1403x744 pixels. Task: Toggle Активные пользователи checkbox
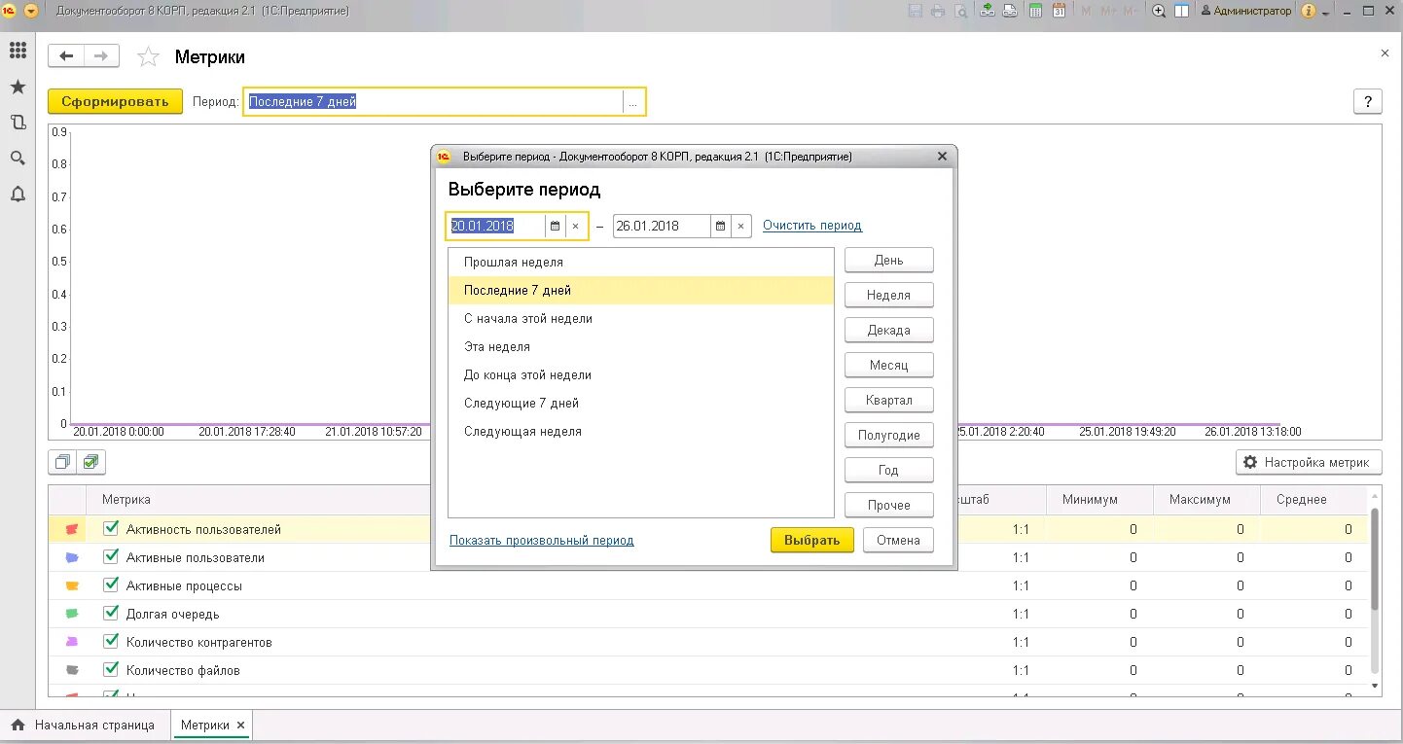111,557
